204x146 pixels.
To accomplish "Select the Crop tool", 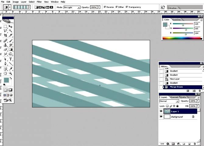I will 5,35.
